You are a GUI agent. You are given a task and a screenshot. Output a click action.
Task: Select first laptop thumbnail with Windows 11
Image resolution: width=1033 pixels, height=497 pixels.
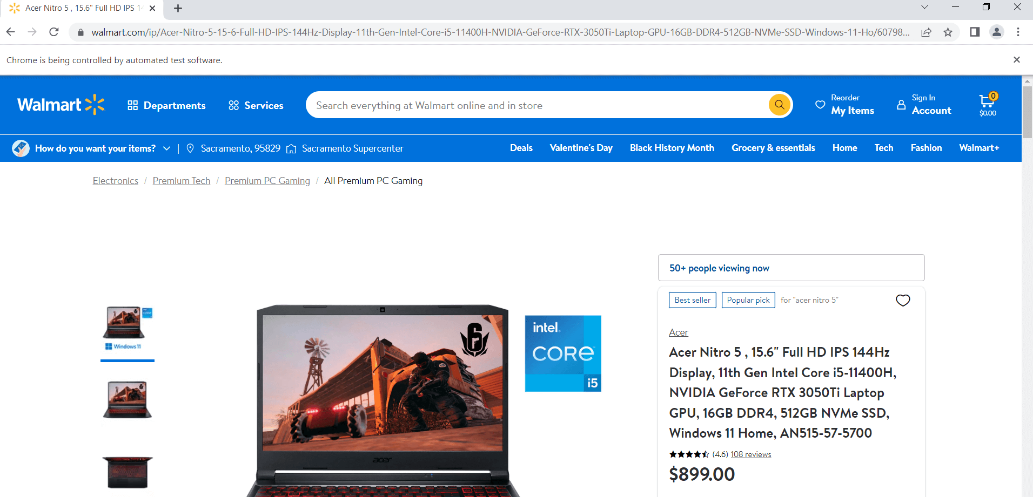[x=128, y=328]
